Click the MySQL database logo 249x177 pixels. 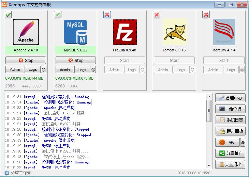pos(75,32)
